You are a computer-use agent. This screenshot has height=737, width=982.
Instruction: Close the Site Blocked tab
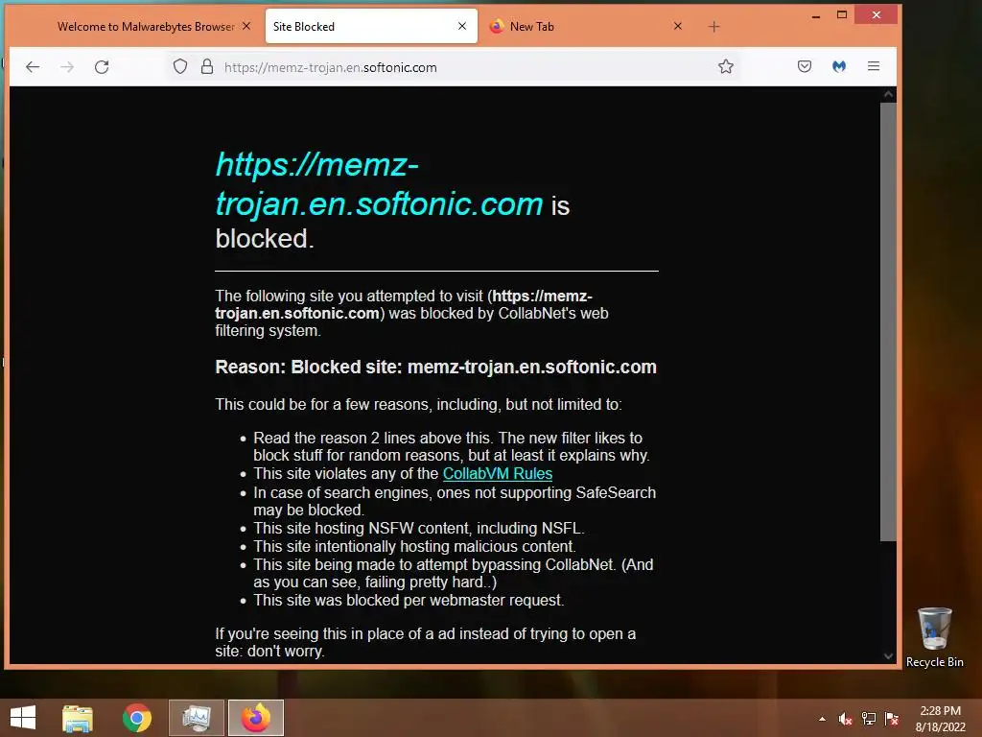click(462, 26)
